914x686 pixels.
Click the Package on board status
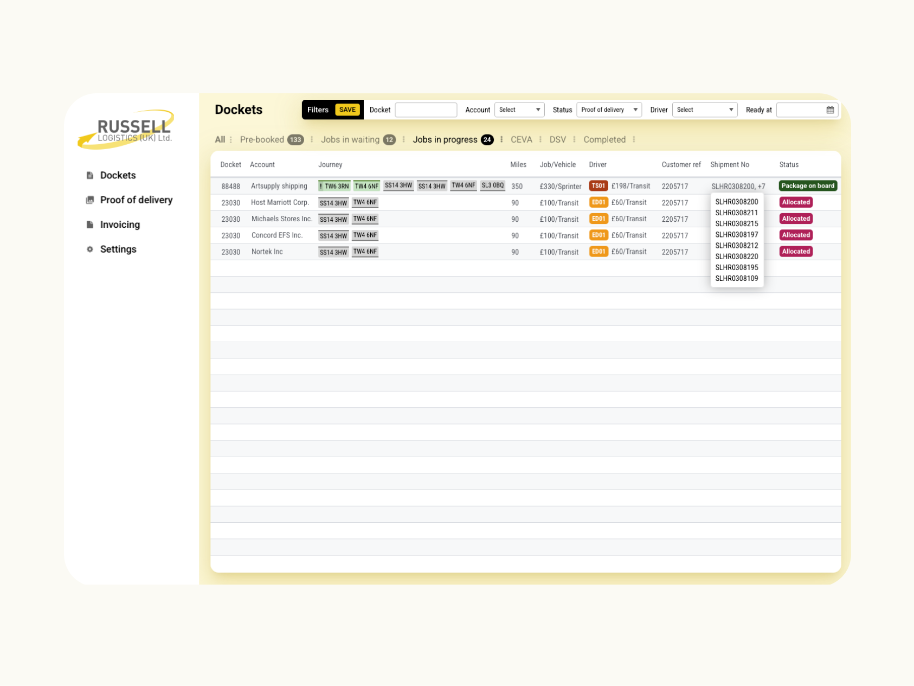pos(808,185)
